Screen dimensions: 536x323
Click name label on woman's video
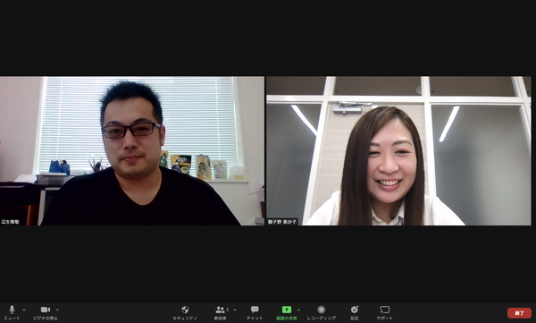pos(282,222)
